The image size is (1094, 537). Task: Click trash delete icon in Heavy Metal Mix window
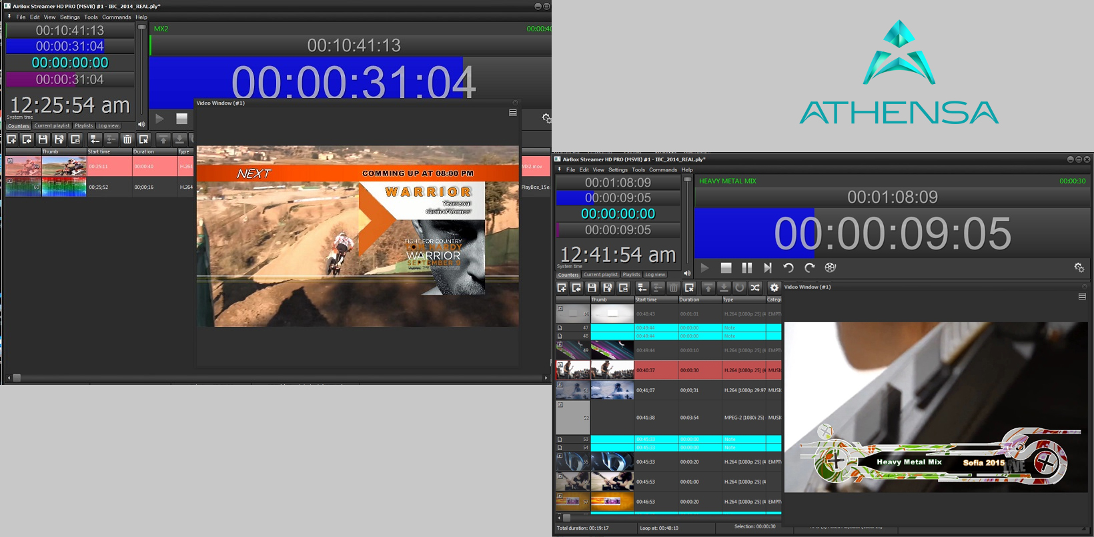(x=673, y=288)
